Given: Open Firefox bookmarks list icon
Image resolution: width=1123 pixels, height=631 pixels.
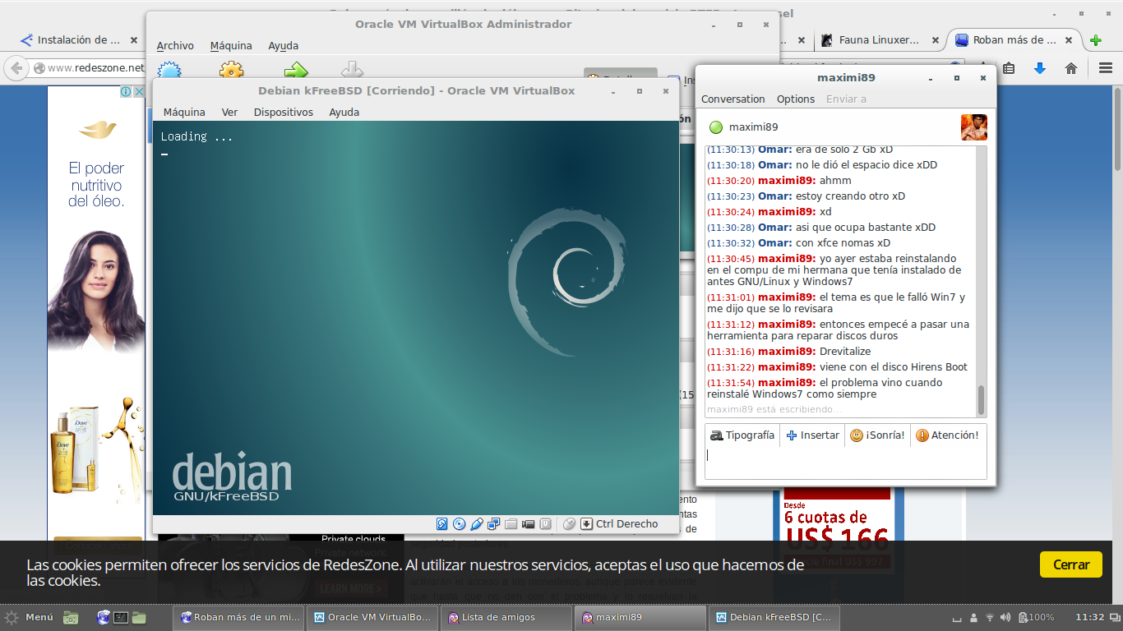Looking at the screenshot, I should (1009, 68).
